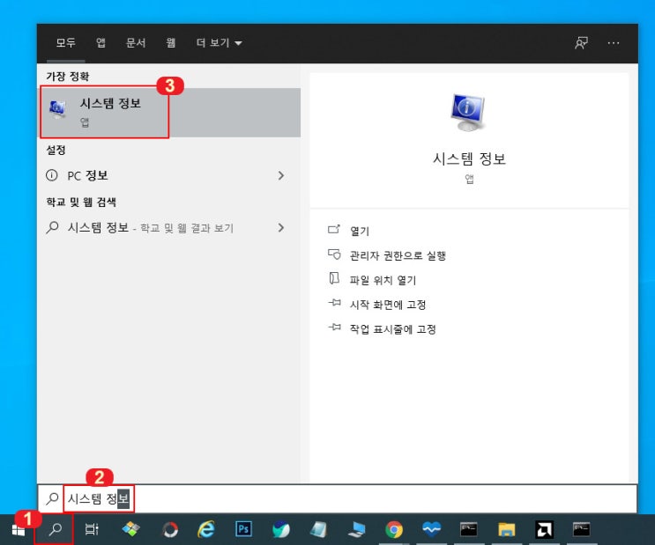Switch to the 앱 tab
Screen dimensions: 655x545
(100, 42)
